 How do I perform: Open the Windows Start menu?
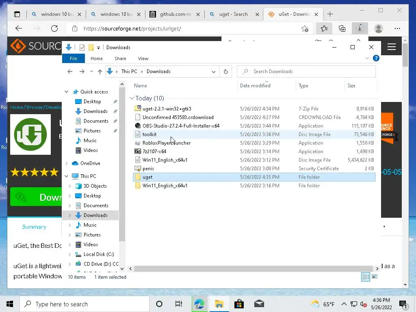pos(10,304)
